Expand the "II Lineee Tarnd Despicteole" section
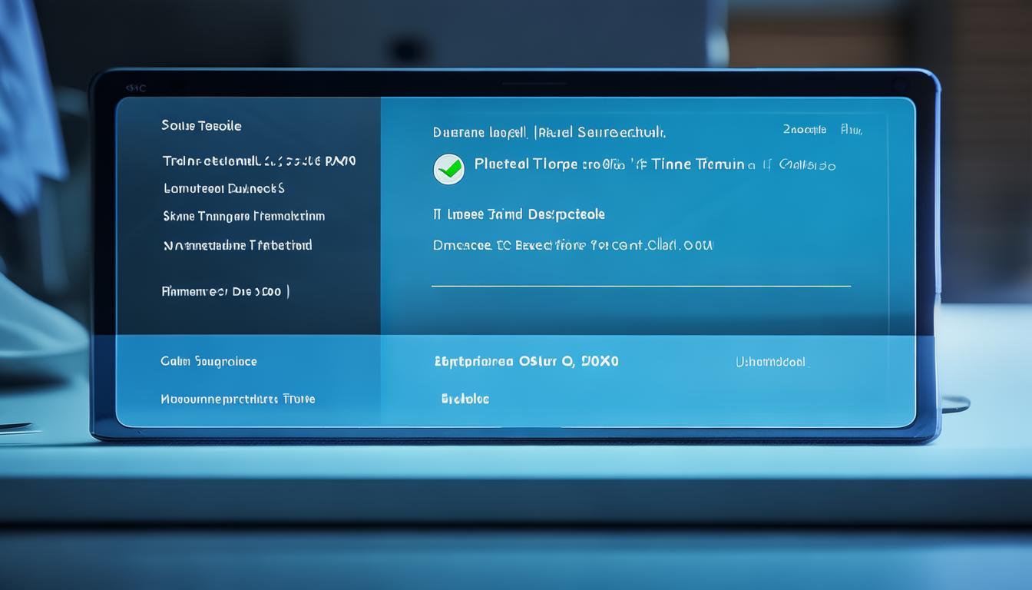 pyautogui.click(x=519, y=214)
